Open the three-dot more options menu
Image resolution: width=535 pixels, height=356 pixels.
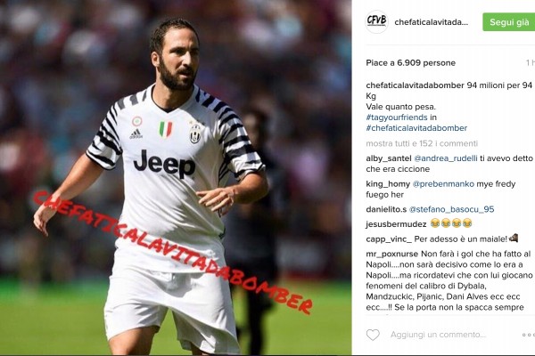(529, 336)
